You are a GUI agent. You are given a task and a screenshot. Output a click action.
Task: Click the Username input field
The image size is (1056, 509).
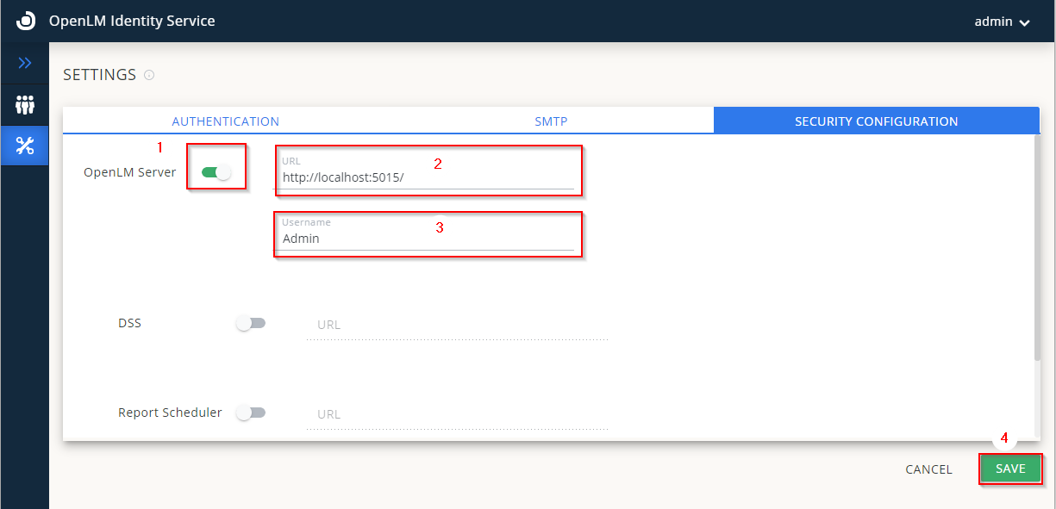427,239
